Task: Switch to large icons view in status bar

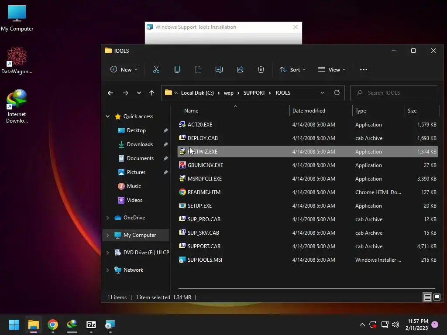Action: pos(437,297)
